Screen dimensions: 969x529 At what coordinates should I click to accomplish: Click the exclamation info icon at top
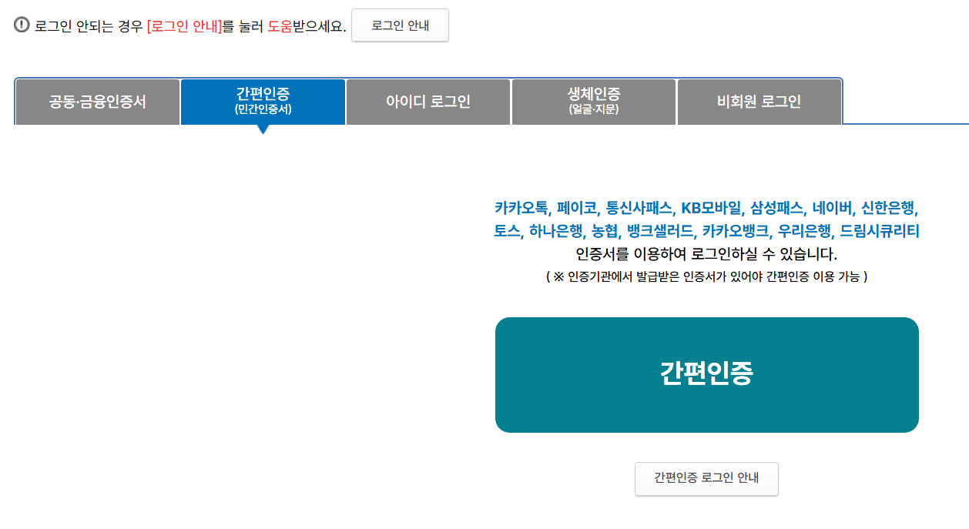pos(22,25)
